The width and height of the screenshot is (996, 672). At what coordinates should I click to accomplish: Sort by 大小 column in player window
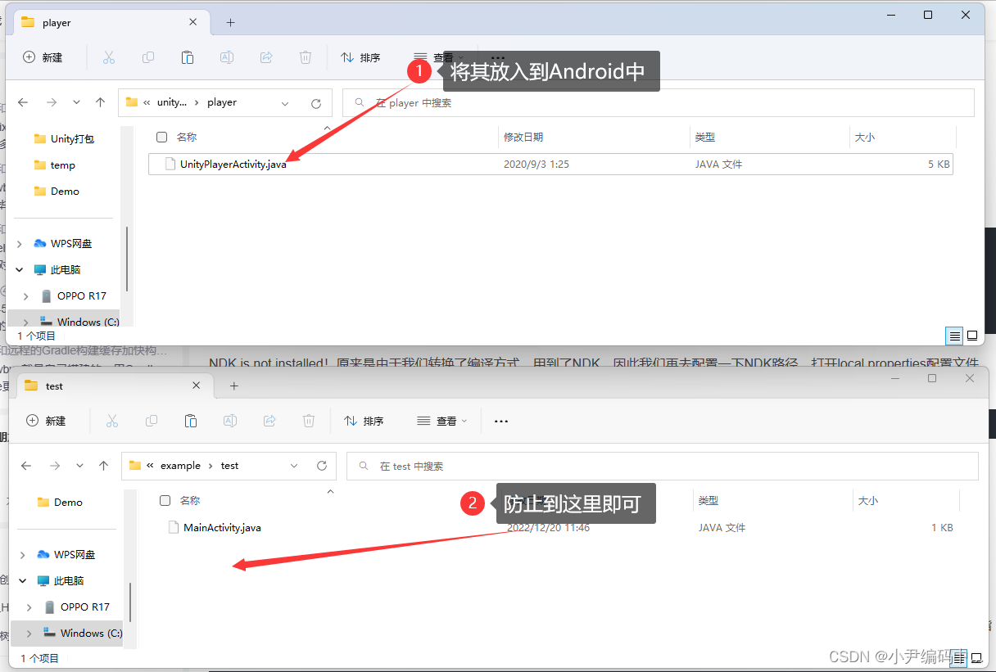(x=865, y=138)
